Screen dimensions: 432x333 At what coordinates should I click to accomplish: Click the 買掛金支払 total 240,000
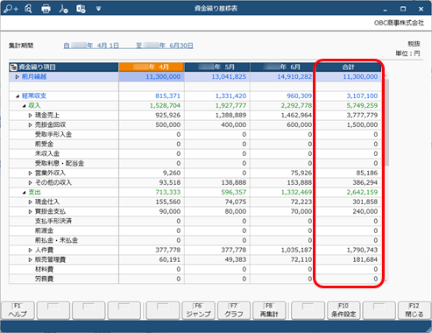click(365, 211)
